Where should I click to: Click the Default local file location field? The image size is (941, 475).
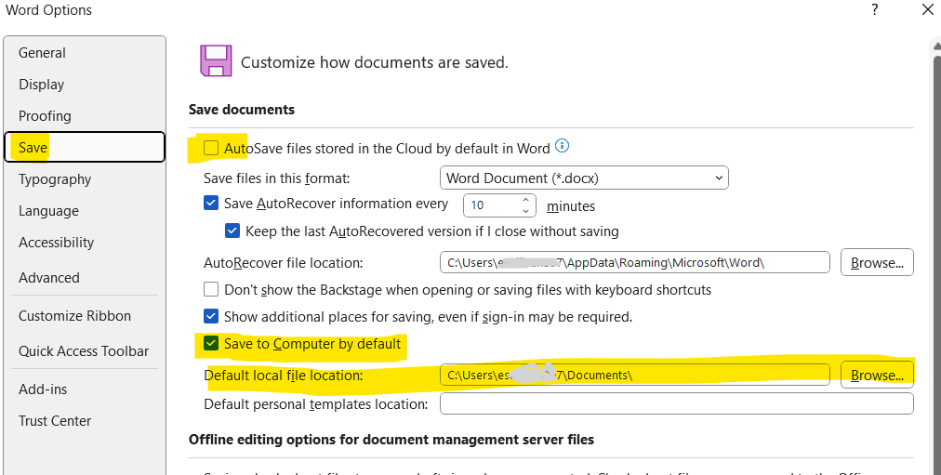click(635, 375)
